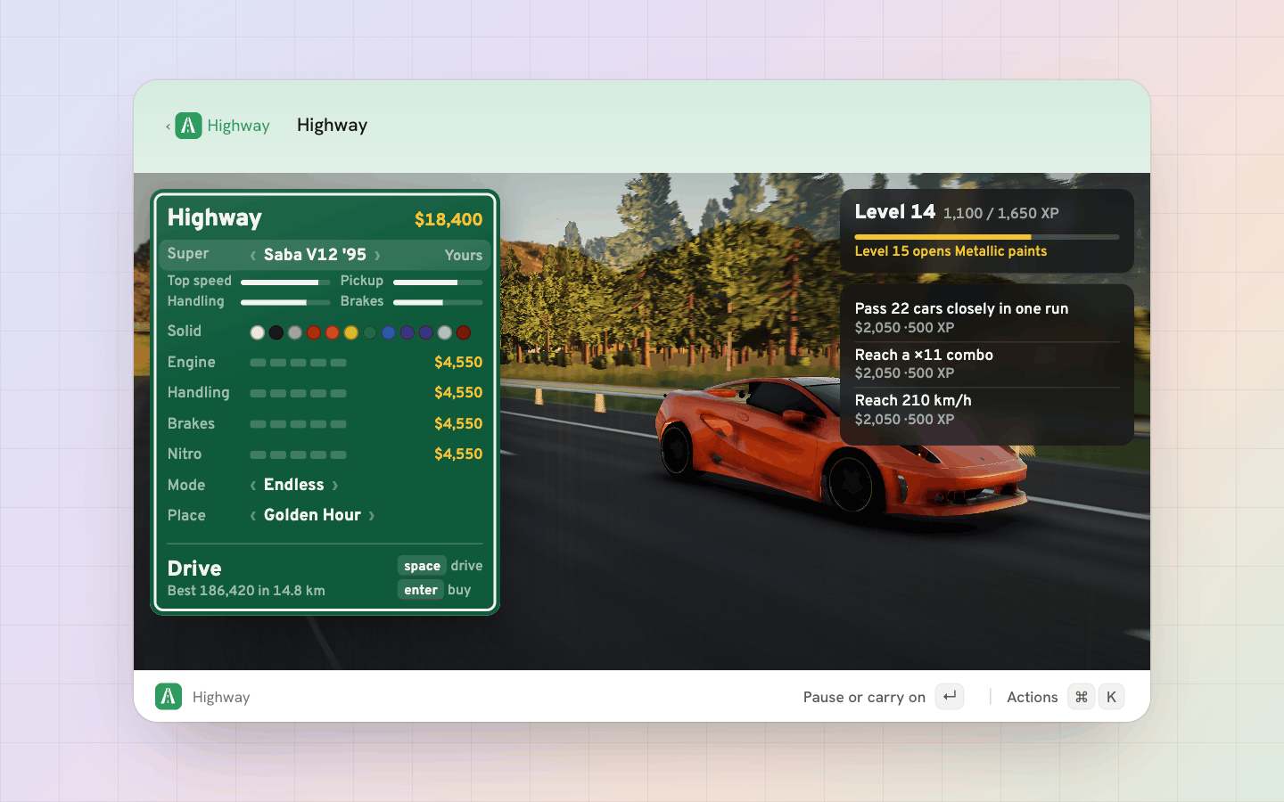Buy the Nitro upgrade for $4,550
Viewport: 1284px width, 802px height.
click(x=458, y=454)
